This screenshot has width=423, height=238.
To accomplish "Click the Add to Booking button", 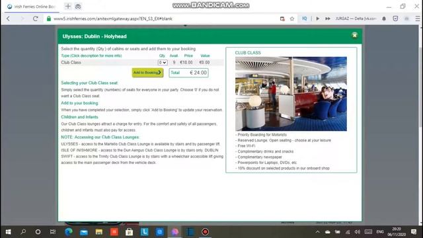I will [x=147, y=73].
